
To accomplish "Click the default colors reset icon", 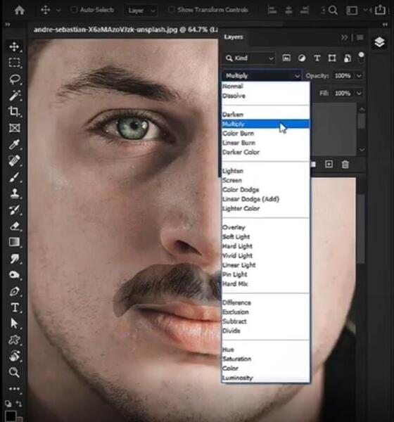I will (8, 404).
